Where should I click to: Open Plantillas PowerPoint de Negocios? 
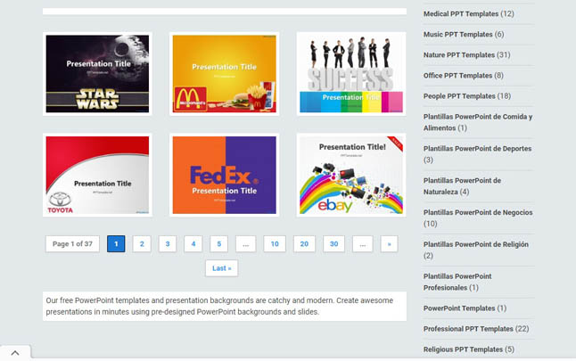(x=478, y=213)
